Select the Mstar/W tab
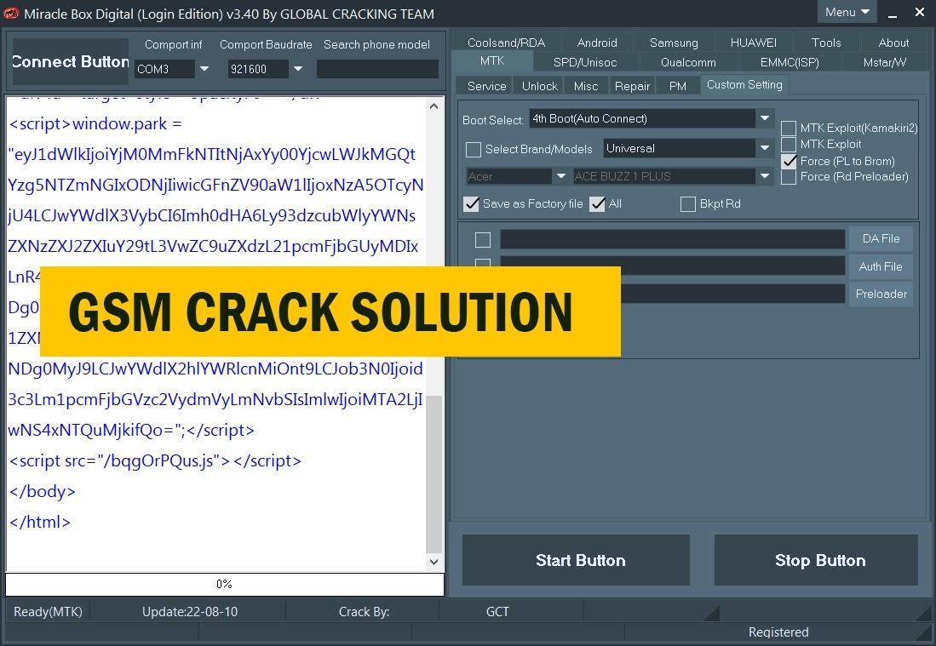936x646 pixels. (x=885, y=62)
